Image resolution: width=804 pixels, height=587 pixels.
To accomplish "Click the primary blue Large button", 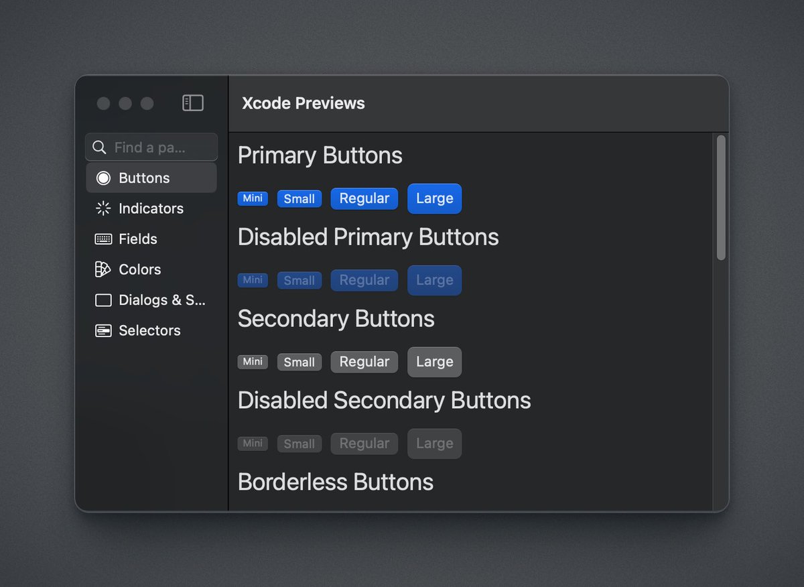I will pos(435,198).
